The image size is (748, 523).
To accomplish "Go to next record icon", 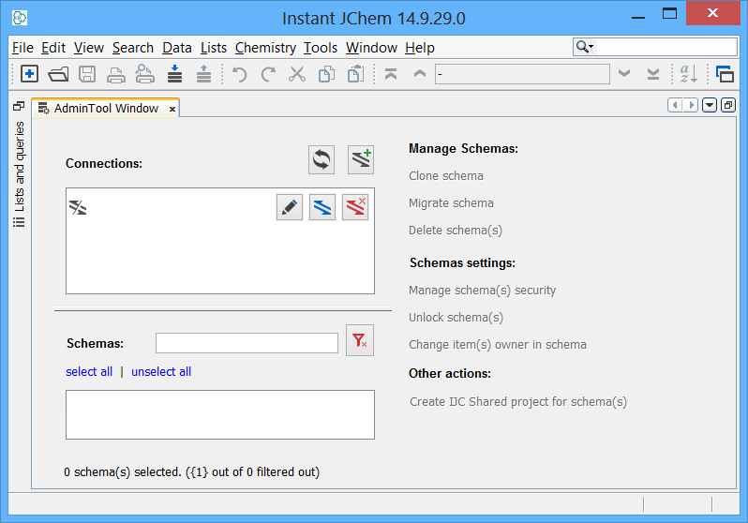I will tap(624, 73).
